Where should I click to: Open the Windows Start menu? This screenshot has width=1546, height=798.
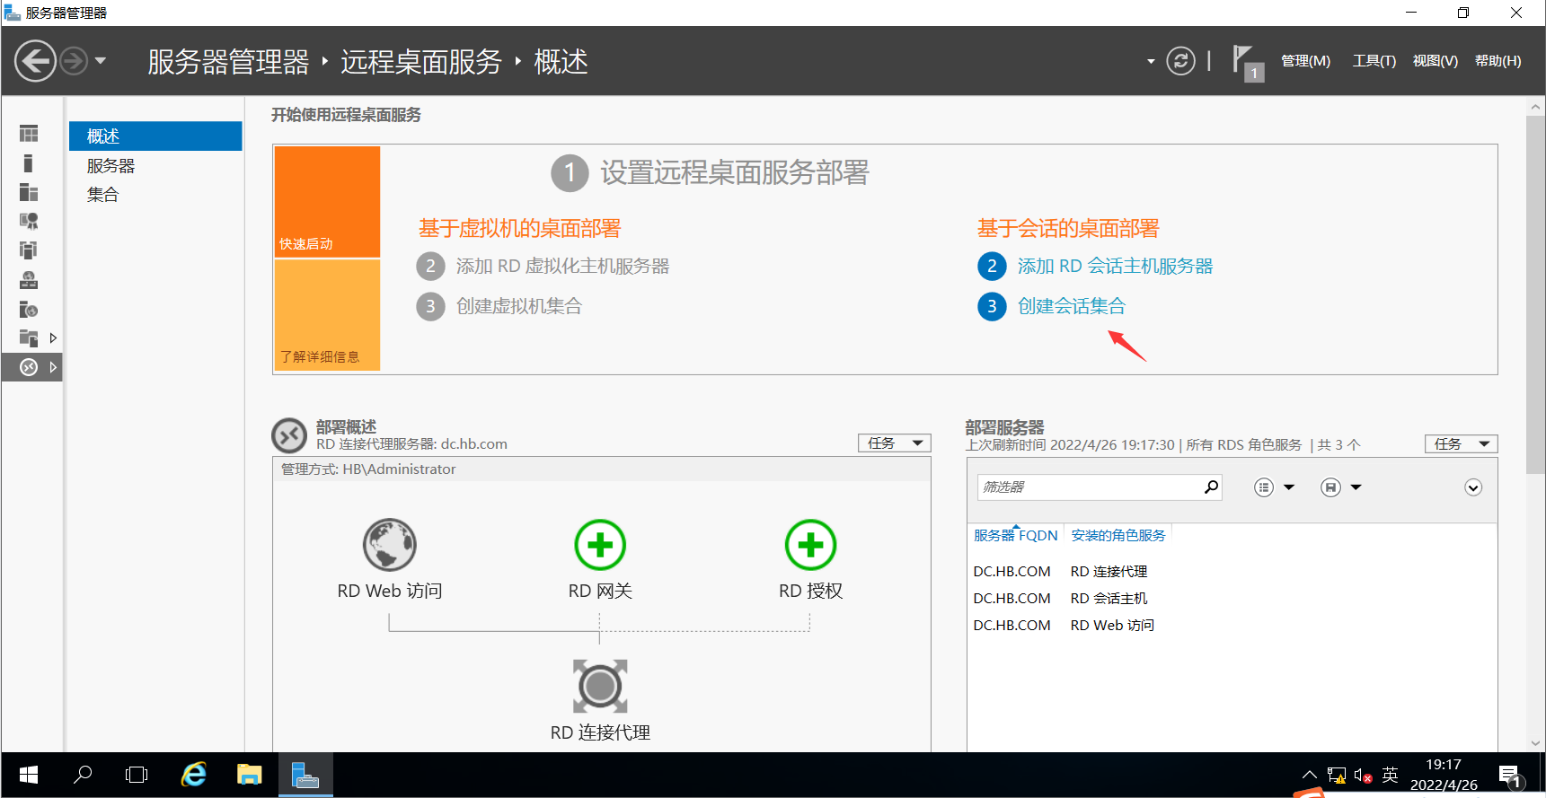point(29,775)
